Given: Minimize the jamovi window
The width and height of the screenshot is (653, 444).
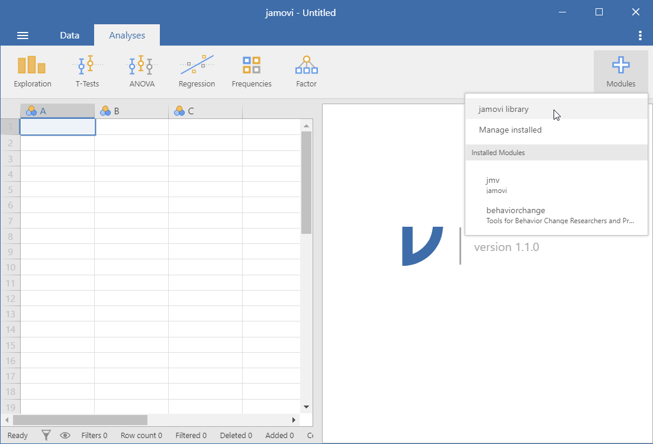Looking at the screenshot, I should (562, 12).
